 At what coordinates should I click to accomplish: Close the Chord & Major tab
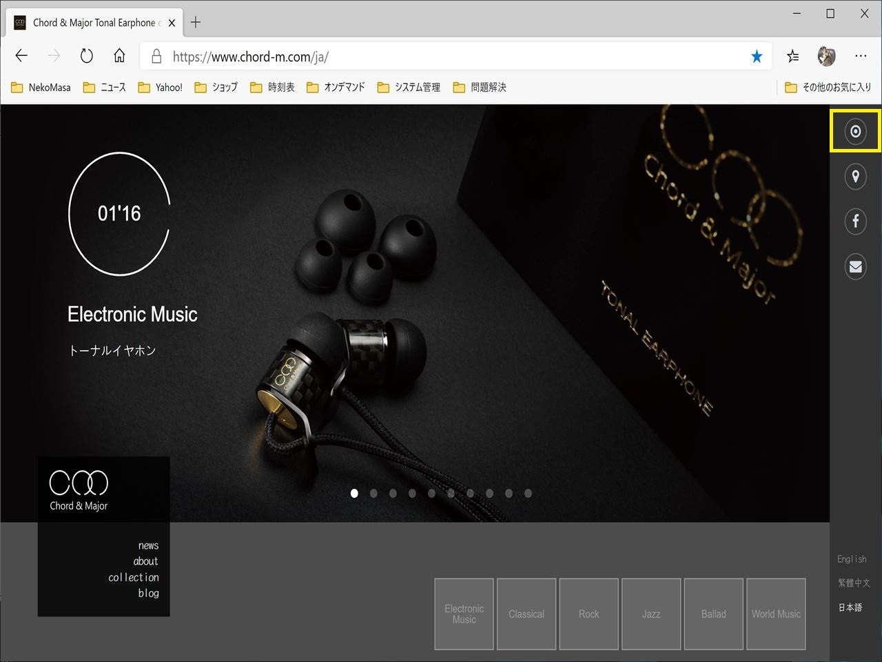point(172,23)
